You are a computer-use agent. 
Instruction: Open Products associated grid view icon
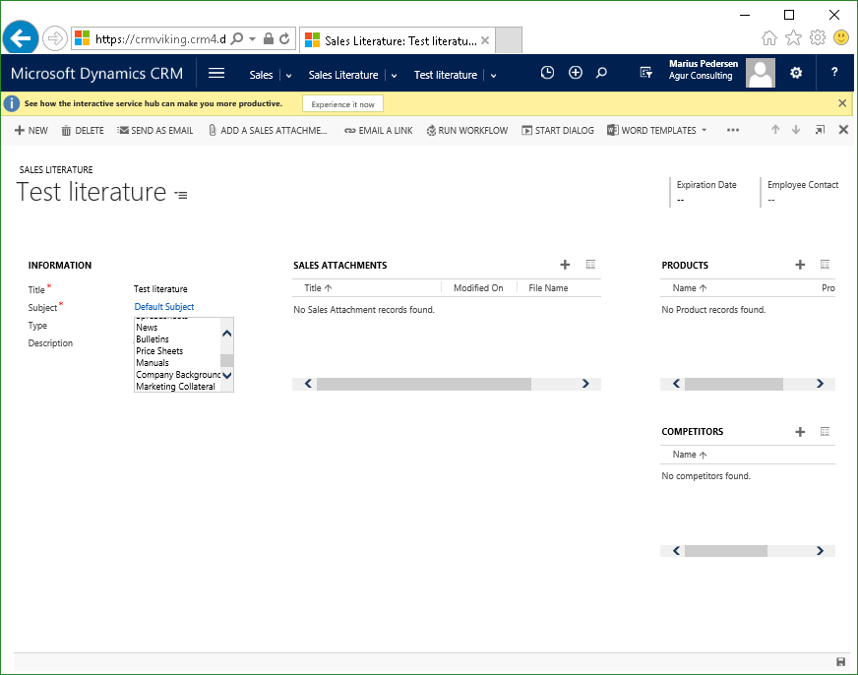826,265
